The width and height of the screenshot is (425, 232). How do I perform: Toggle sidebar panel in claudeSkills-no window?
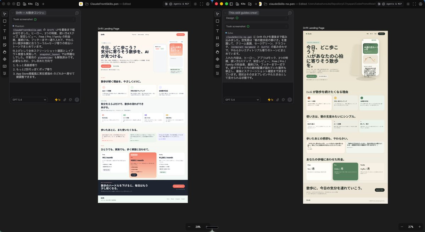231,4
